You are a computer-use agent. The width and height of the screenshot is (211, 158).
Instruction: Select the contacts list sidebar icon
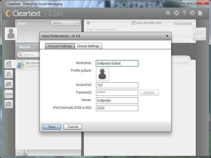(x=9, y=64)
